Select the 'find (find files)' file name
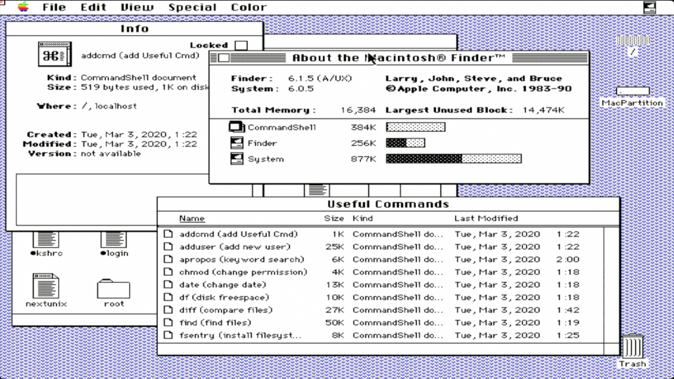The width and height of the screenshot is (674, 379). tap(215, 323)
